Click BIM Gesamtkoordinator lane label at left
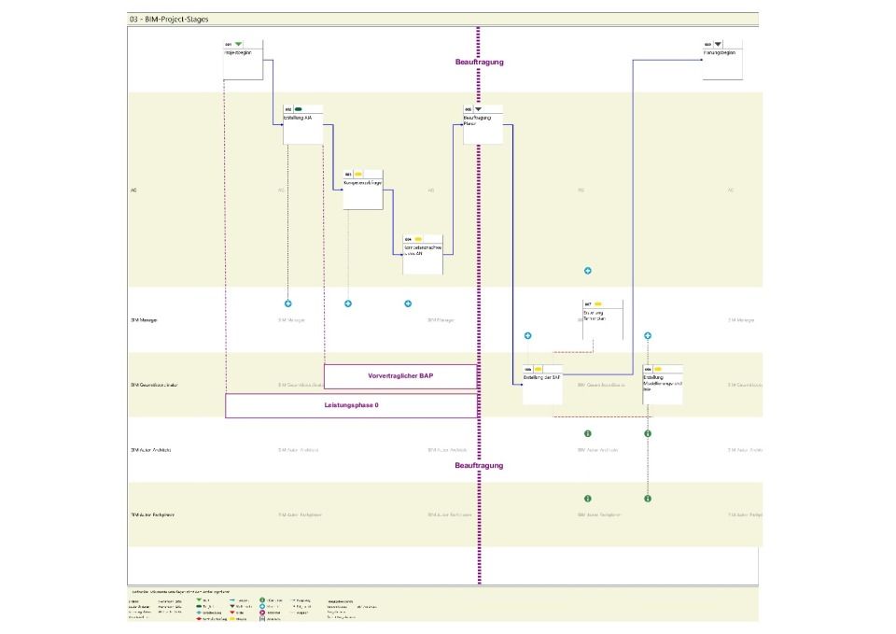This screenshot has width=896, height=634. 154,385
